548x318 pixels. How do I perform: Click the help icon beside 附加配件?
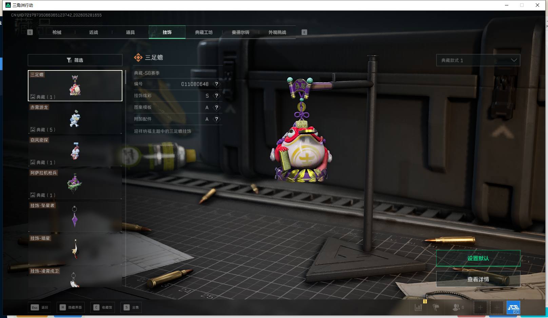[x=217, y=119]
